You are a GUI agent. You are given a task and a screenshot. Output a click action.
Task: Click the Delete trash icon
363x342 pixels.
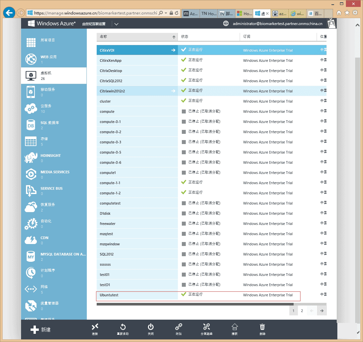pyautogui.click(x=262, y=327)
